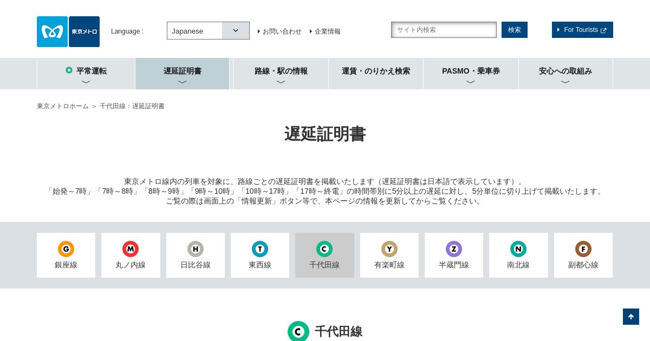This screenshot has width=650, height=341.
Task: Select the Ginza line G icon
Action: click(66, 249)
